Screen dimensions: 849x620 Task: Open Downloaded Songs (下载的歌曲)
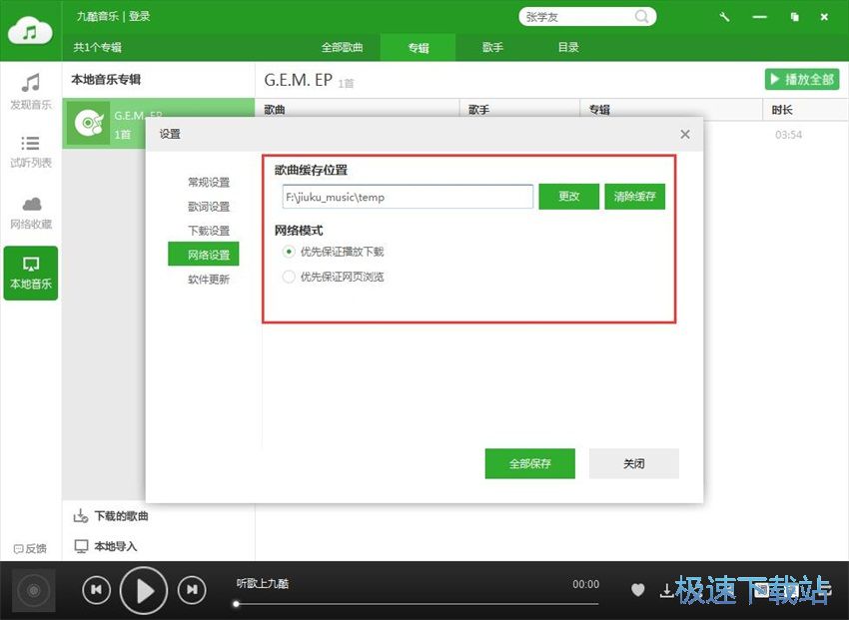pyautogui.click(x=111, y=516)
